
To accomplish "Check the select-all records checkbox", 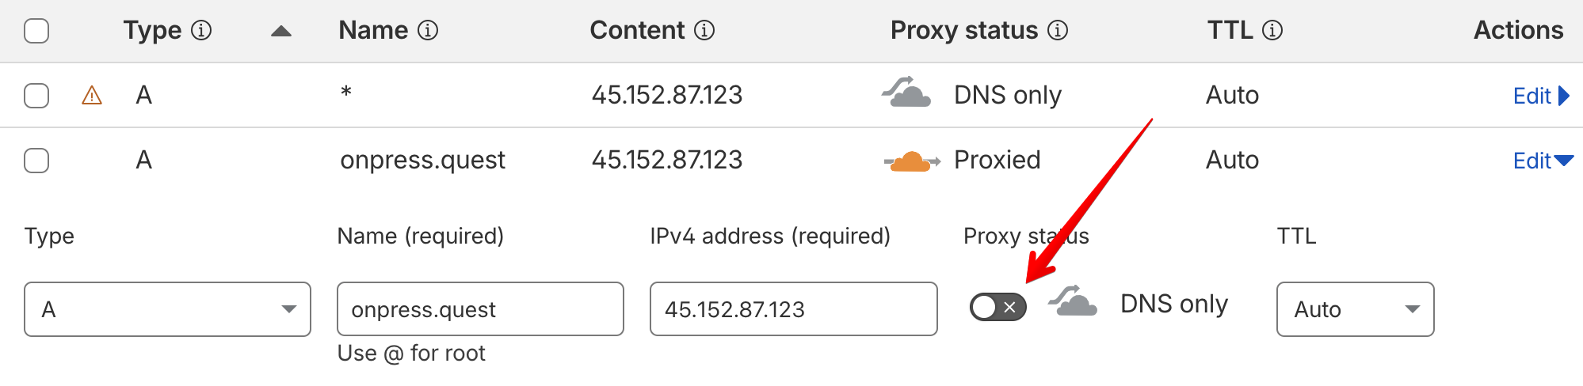I will click(x=36, y=32).
